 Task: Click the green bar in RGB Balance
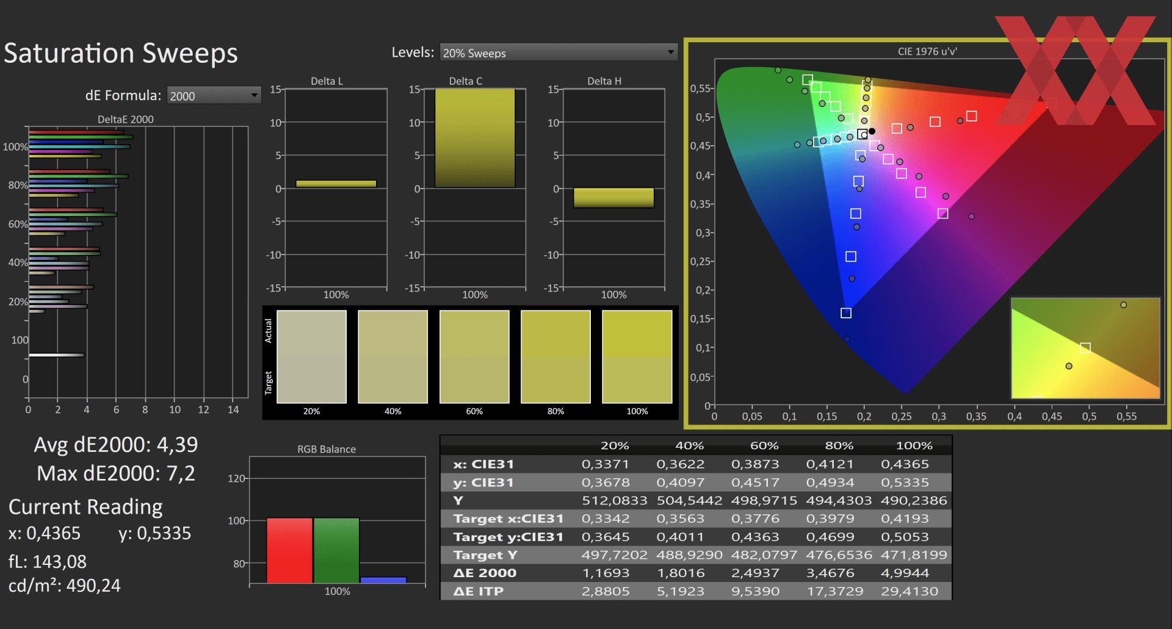coord(336,550)
